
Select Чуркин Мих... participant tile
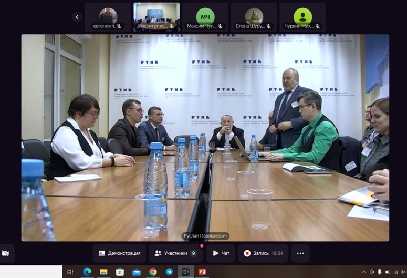(x=302, y=17)
